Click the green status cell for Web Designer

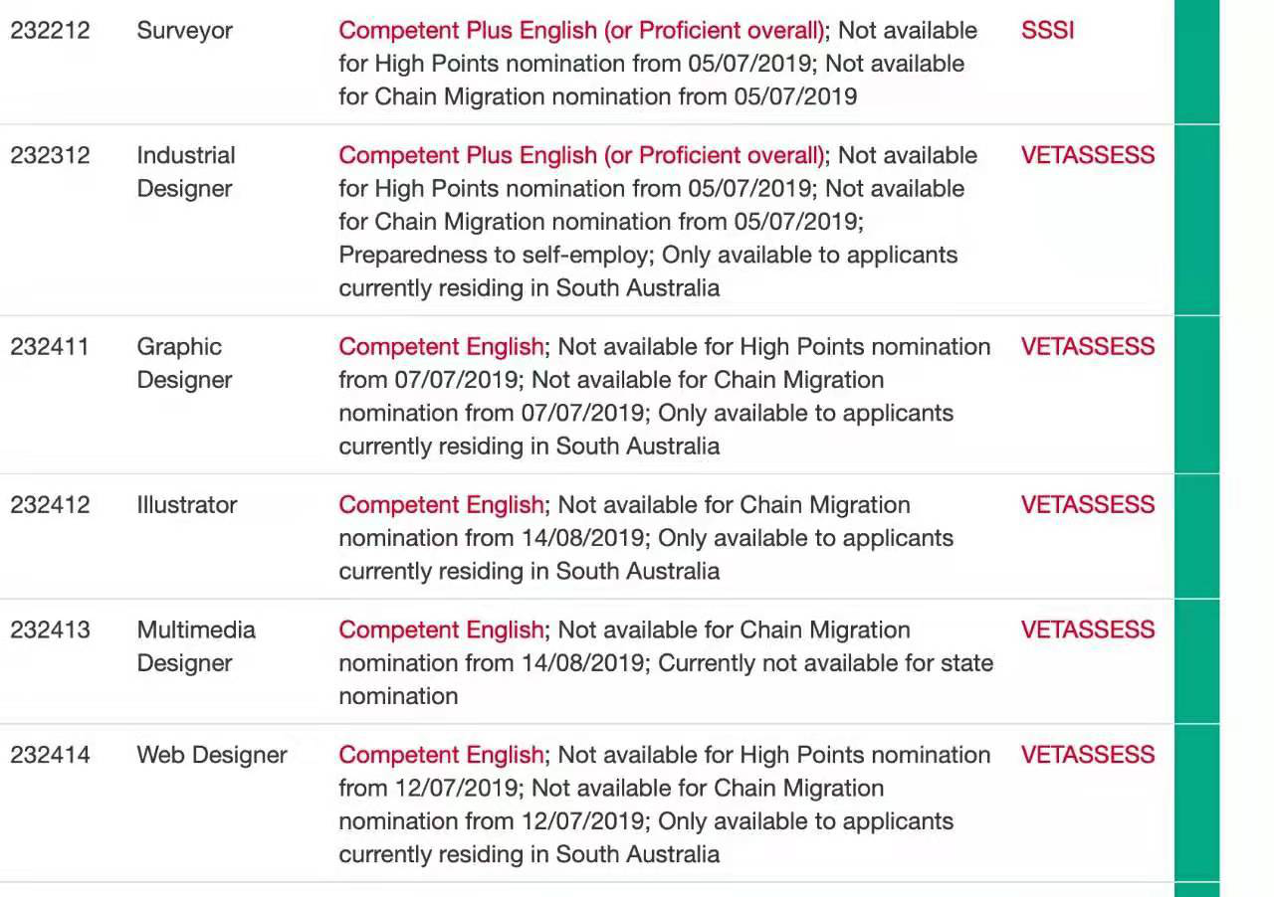pyautogui.click(x=1196, y=803)
